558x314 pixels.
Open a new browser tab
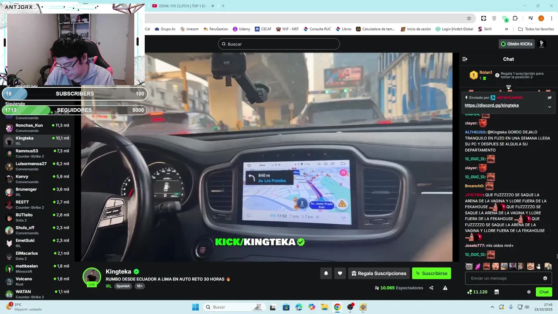223,6
